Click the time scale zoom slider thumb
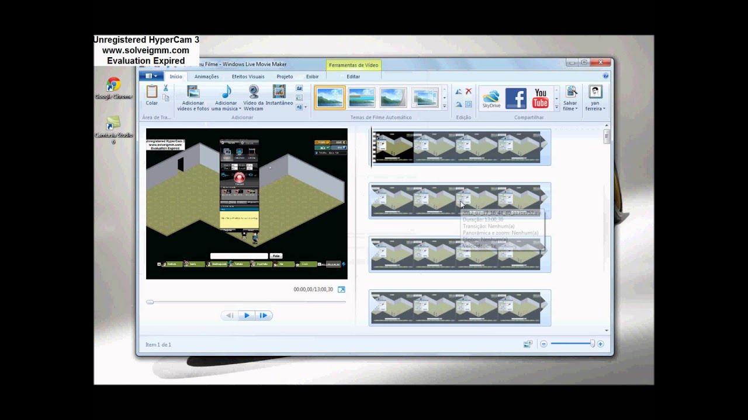748x420 pixels. coord(592,344)
